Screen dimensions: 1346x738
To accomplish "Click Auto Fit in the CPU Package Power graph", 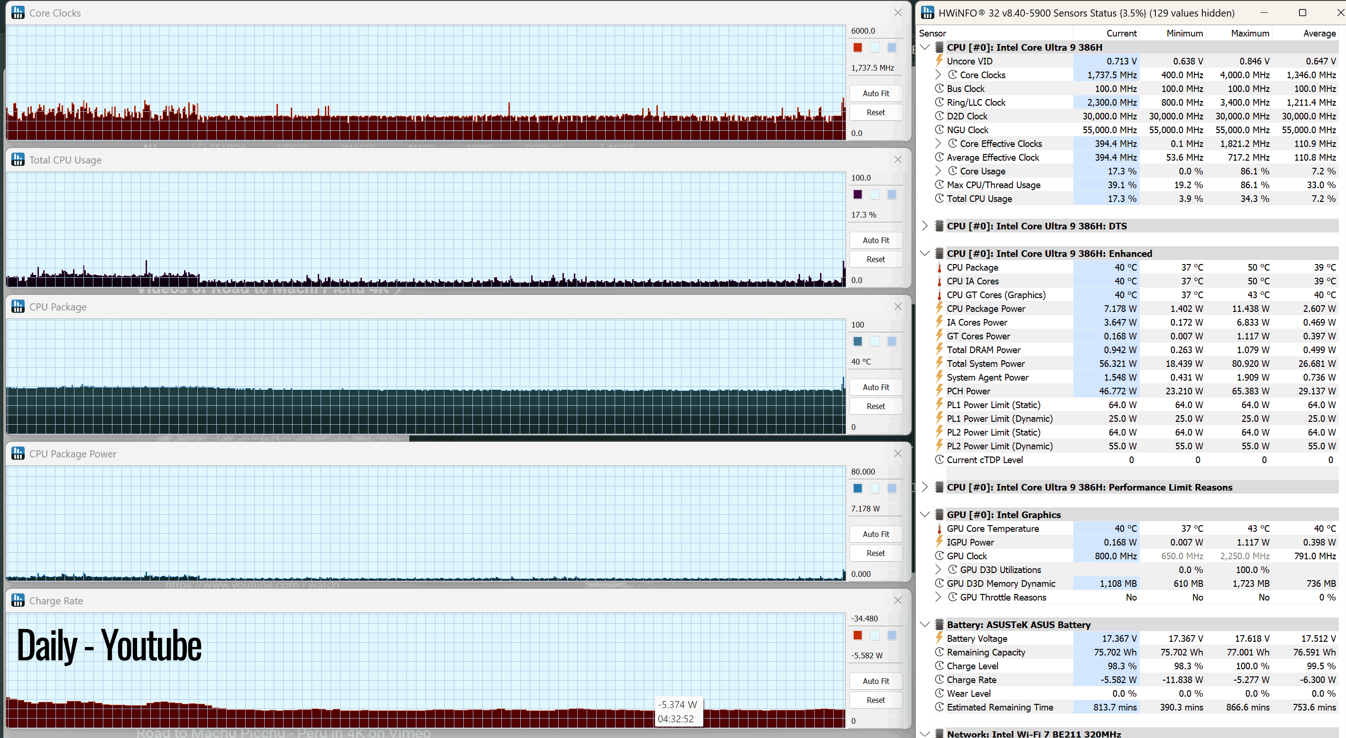I will 876,534.
